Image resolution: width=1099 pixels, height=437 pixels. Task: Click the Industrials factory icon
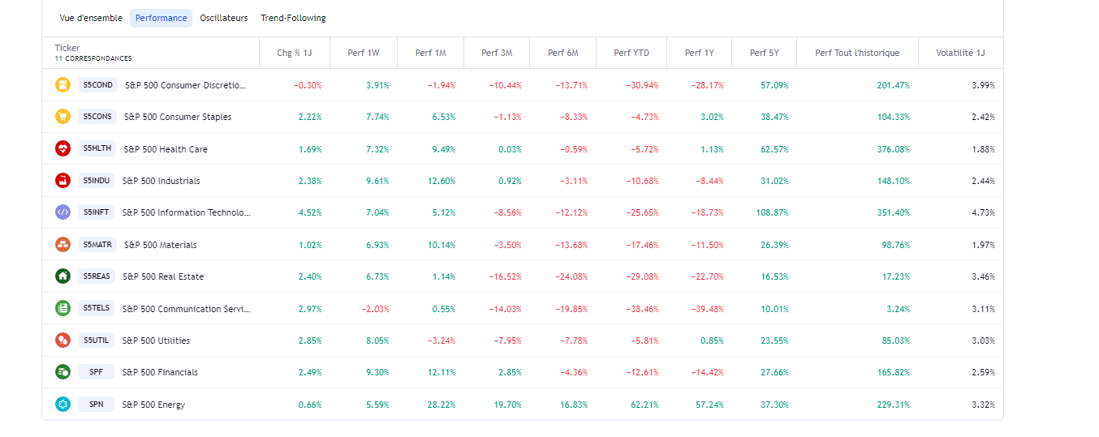pos(62,181)
